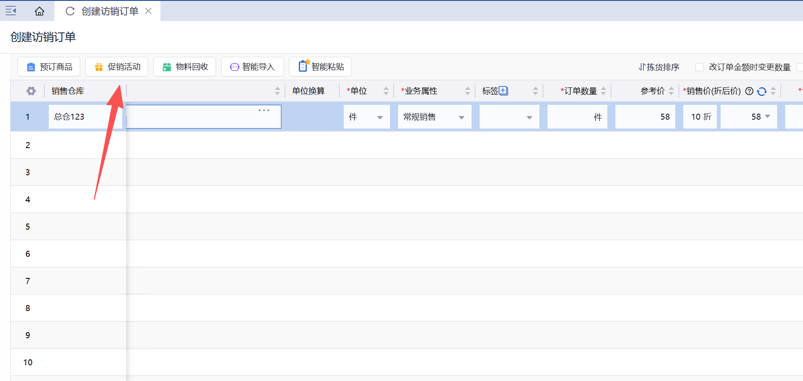The image size is (803, 381).
Task: Click 单位换算 column header
Action: [x=308, y=91]
